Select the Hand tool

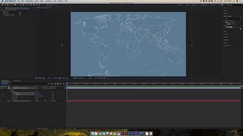pyautogui.click(x=8, y=5)
